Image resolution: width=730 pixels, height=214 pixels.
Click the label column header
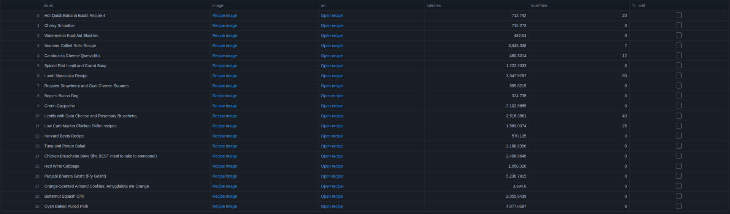(48, 6)
